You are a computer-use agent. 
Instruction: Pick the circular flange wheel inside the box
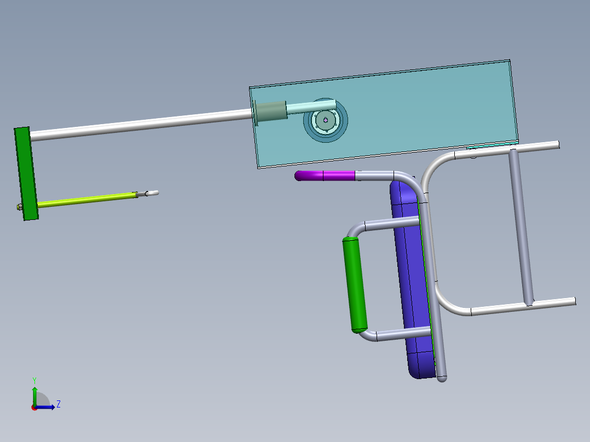tap(326, 120)
